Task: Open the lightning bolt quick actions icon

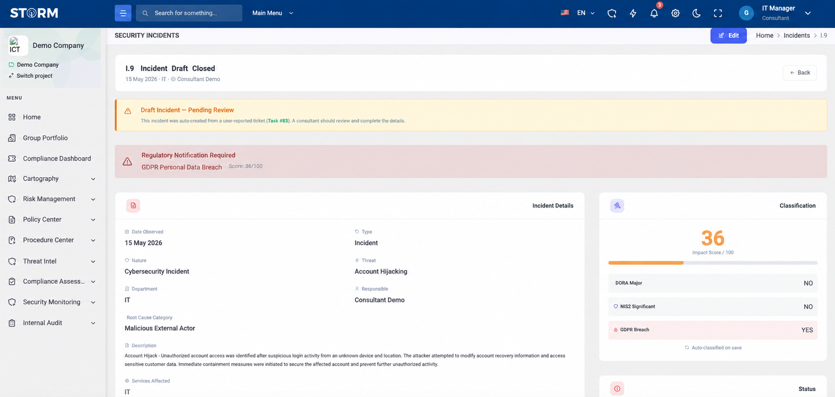Action: pyautogui.click(x=633, y=13)
